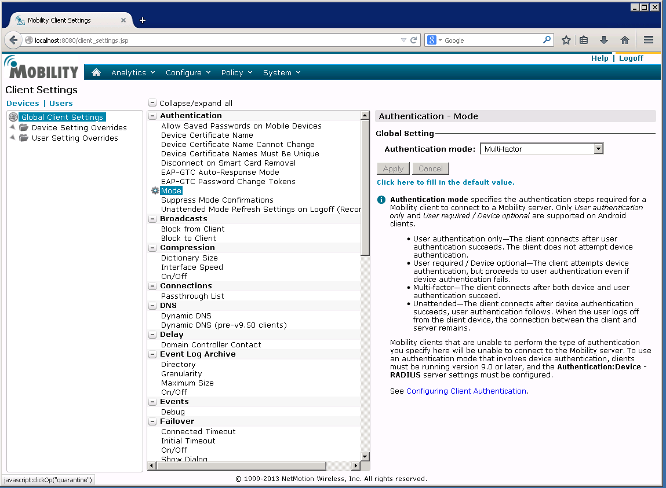Viewport: 666px width, 488px height.
Task: Open the Authentication mode dropdown
Action: coord(598,149)
